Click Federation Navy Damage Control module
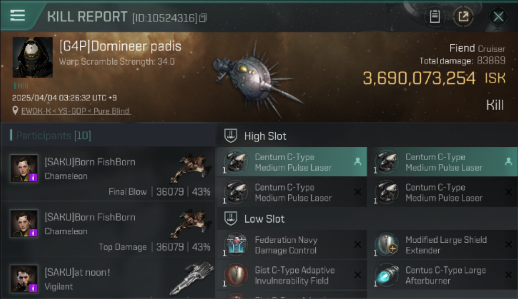This screenshot has width=518, height=299. [x=292, y=245]
